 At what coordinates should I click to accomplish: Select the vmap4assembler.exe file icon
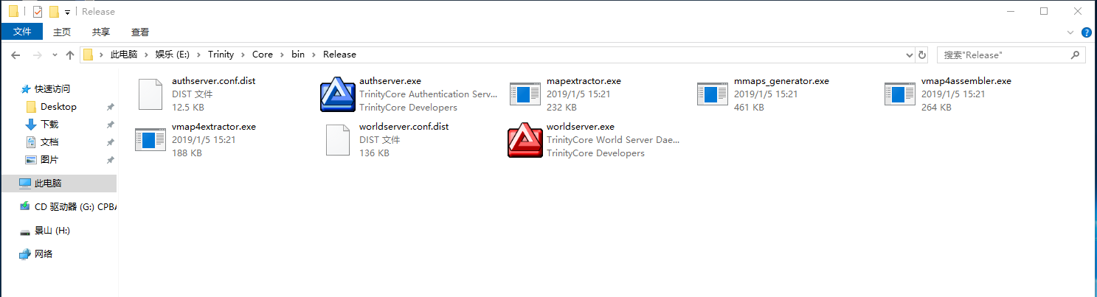point(900,94)
